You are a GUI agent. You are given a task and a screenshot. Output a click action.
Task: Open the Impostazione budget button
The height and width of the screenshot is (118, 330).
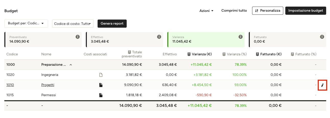306,11
